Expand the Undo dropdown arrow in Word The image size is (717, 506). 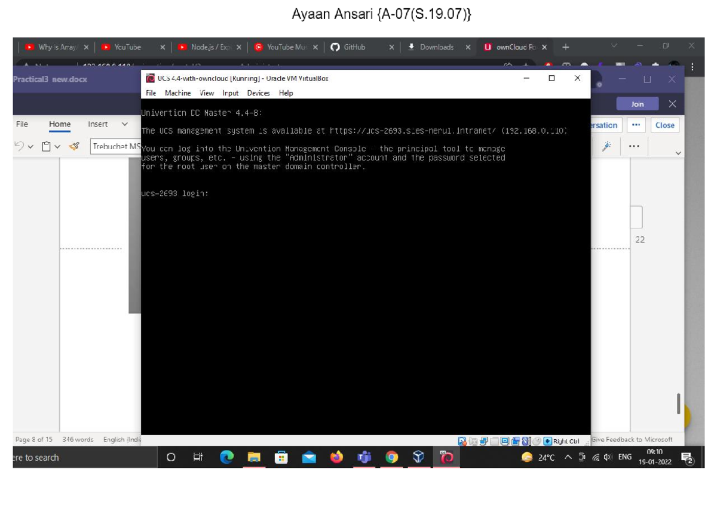point(30,146)
